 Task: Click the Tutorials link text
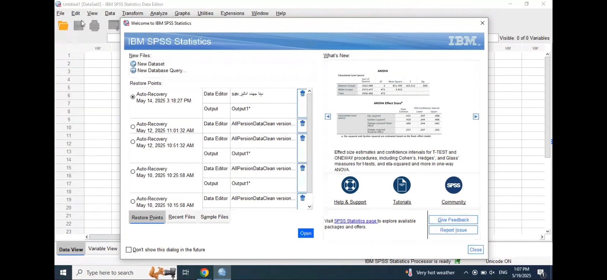point(402,202)
